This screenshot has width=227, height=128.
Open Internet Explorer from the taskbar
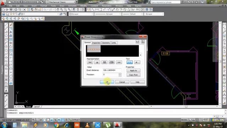pos(66,125)
